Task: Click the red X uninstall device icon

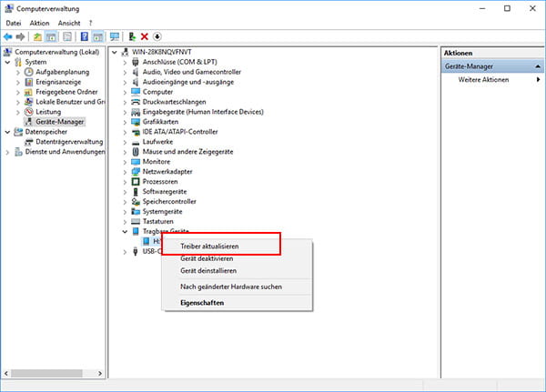Action: (x=145, y=36)
